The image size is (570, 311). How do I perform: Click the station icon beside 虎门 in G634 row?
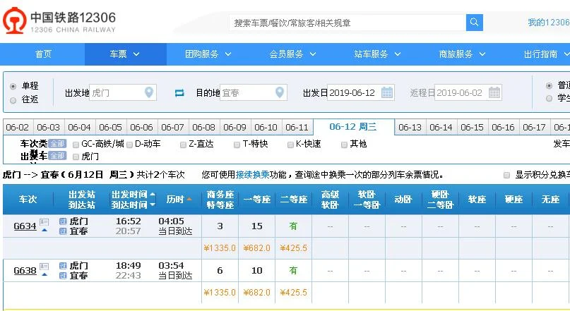63,221
